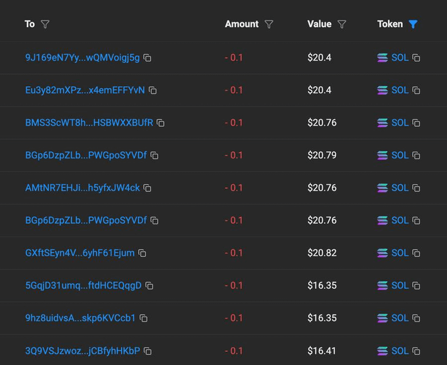Open the To column filter
Screen dimensions: 447x365
click(45, 24)
